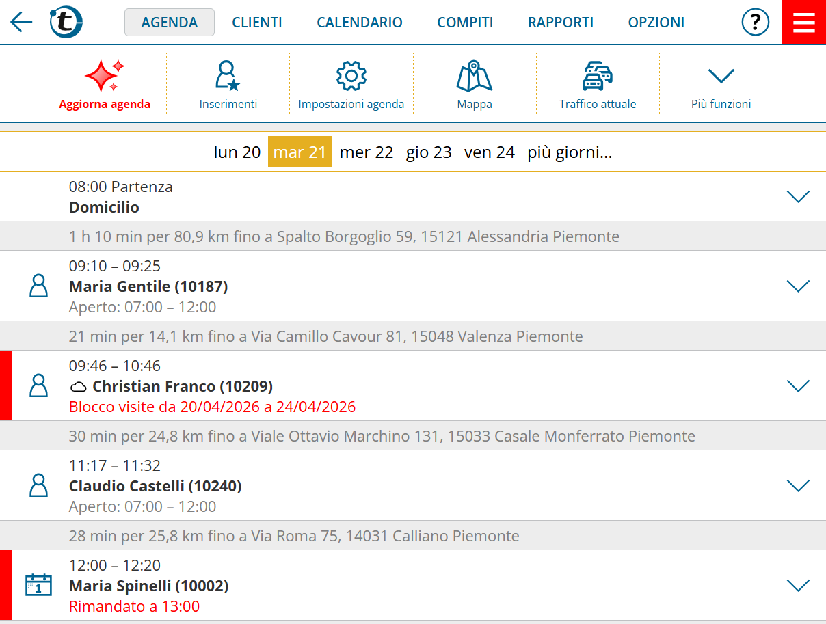The image size is (826, 624).
Task: Open the red hamburger menu
Action: pos(804,23)
